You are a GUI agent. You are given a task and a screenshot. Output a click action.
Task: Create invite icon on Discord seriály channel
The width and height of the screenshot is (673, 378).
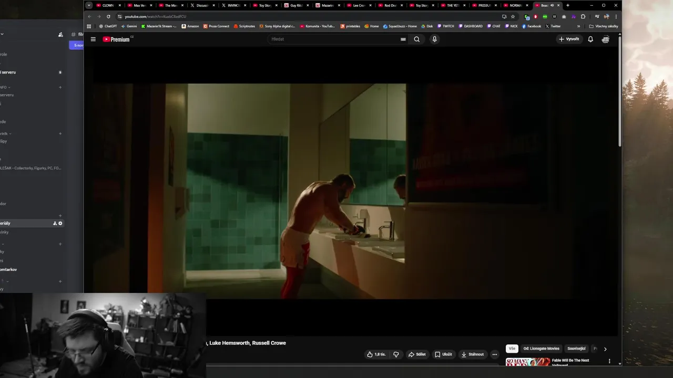click(x=55, y=223)
